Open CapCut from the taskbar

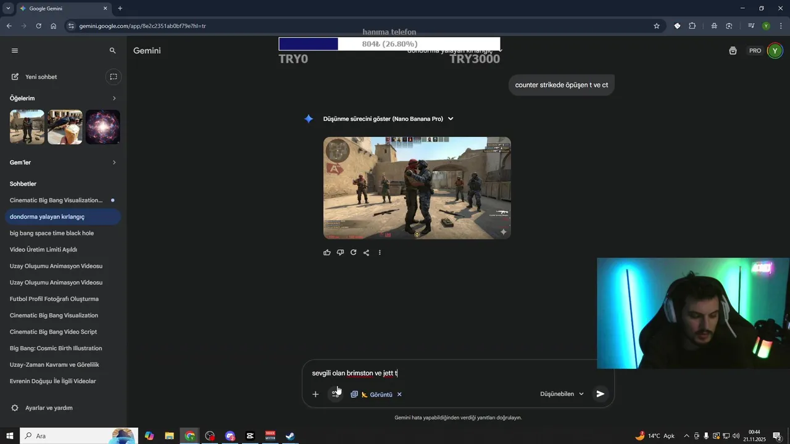pos(250,436)
